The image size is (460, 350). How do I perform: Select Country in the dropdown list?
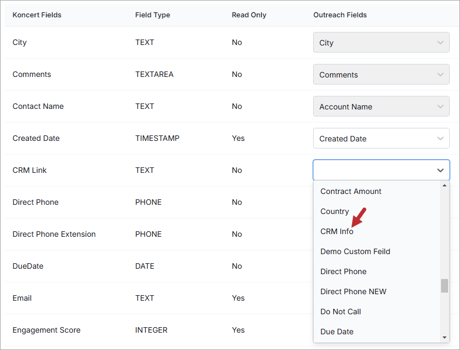pos(334,211)
